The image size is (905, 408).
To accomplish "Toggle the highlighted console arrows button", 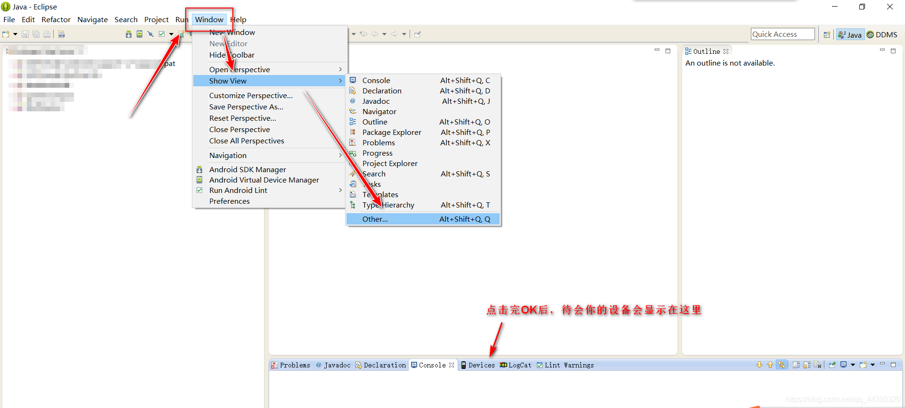I will (x=782, y=365).
